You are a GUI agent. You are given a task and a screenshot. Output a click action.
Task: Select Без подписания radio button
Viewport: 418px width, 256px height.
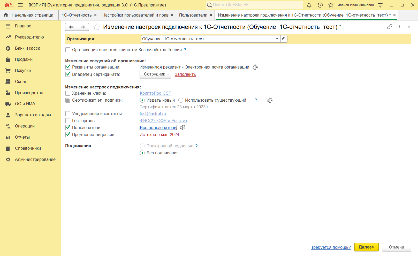142,153
